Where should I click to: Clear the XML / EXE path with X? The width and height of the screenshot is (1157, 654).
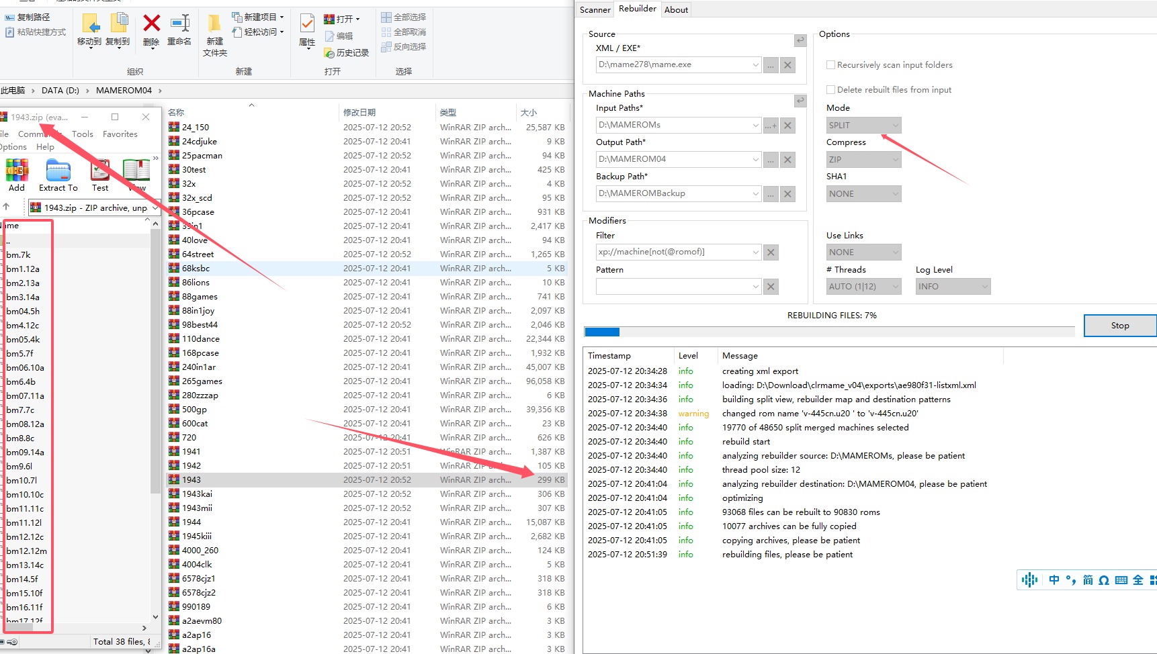point(788,65)
